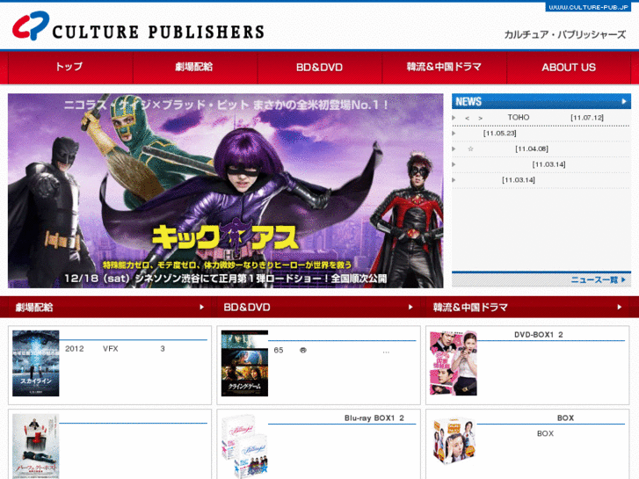Viewport: 639px width, 479px height.
Task: Click the bullet arrow beside 11.07.12 news
Action: (x=454, y=118)
